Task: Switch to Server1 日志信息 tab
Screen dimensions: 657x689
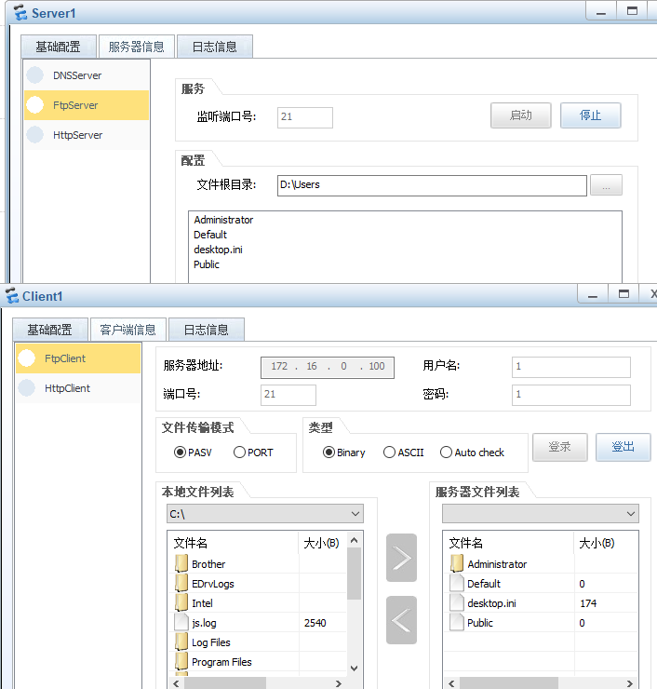Action: pyautogui.click(x=215, y=47)
